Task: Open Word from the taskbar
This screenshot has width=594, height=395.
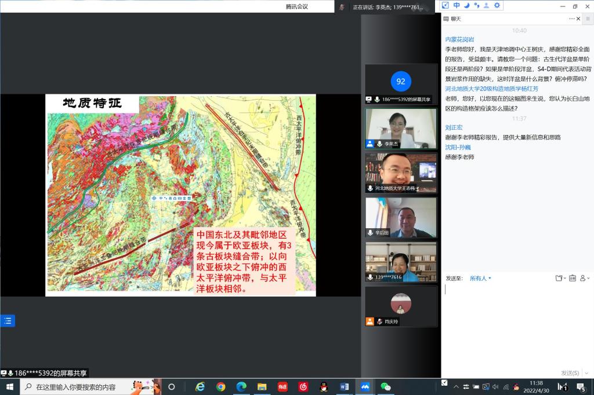Action: 344,387
